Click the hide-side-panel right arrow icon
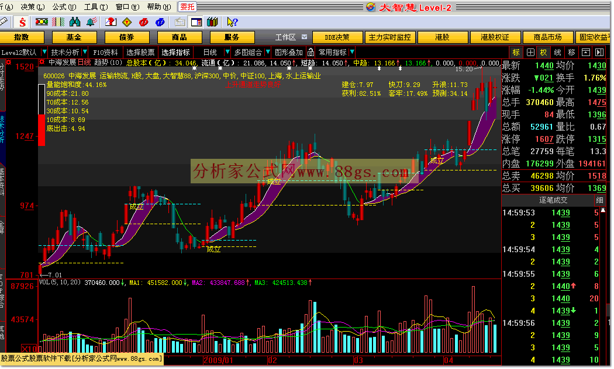Viewport: 614px width, 369px height. pos(599,53)
